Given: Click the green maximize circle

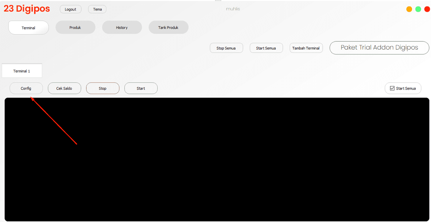Looking at the screenshot, I should click(418, 9).
